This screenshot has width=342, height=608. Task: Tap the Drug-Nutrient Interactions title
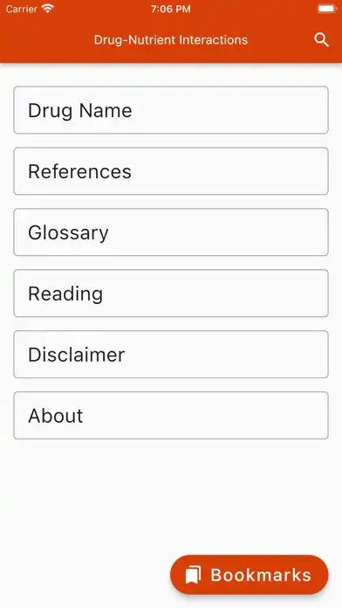pyautogui.click(x=171, y=40)
